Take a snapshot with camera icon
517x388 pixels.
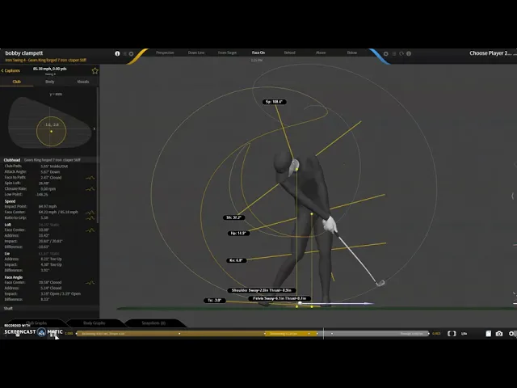(499, 334)
